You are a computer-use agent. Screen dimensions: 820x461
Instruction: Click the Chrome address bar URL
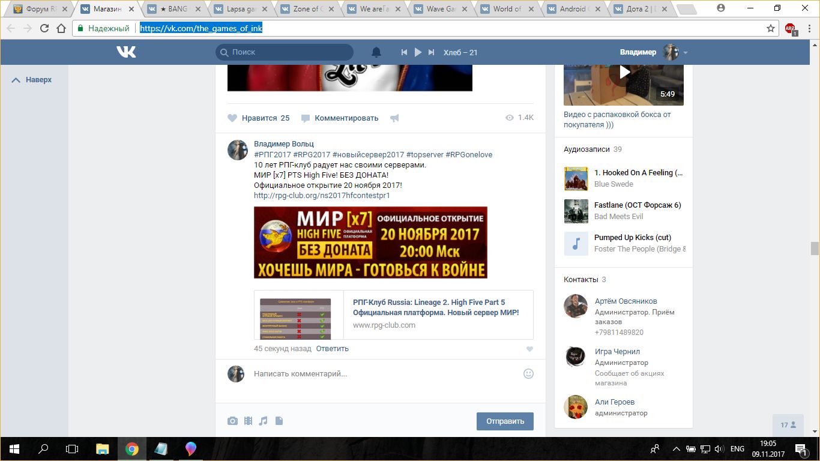click(201, 28)
